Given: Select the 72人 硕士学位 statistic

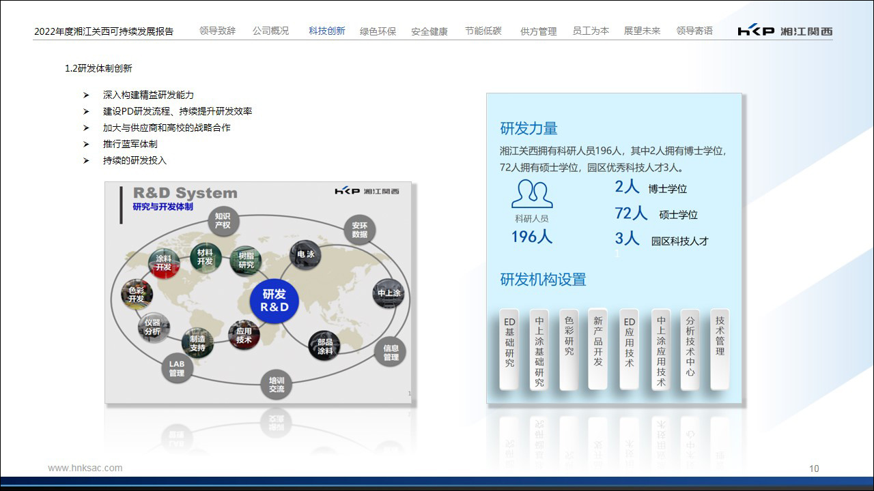Looking at the screenshot, I should pyautogui.click(x=656, y=213).
